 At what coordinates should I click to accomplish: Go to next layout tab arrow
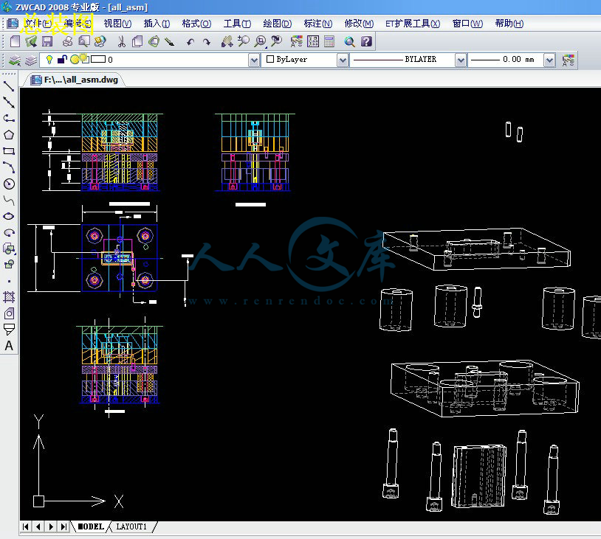51,526
